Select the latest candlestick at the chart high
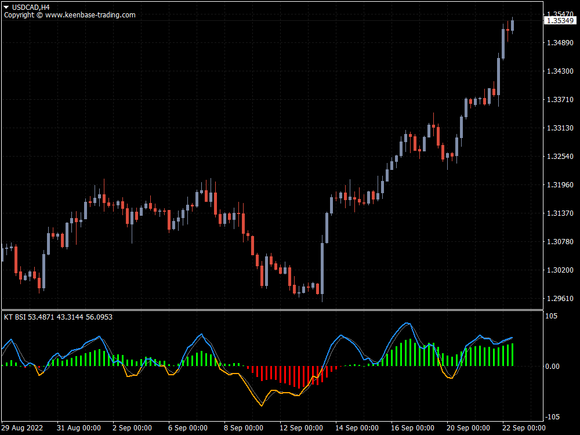 (x=512, y=26)
